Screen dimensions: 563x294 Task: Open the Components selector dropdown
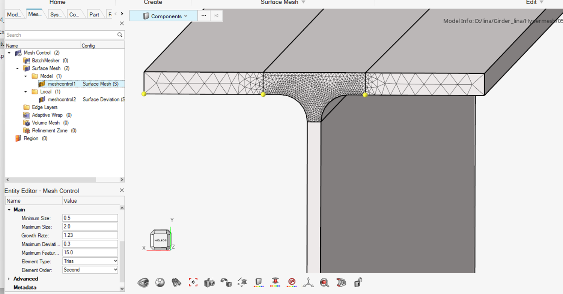(185, 16)
